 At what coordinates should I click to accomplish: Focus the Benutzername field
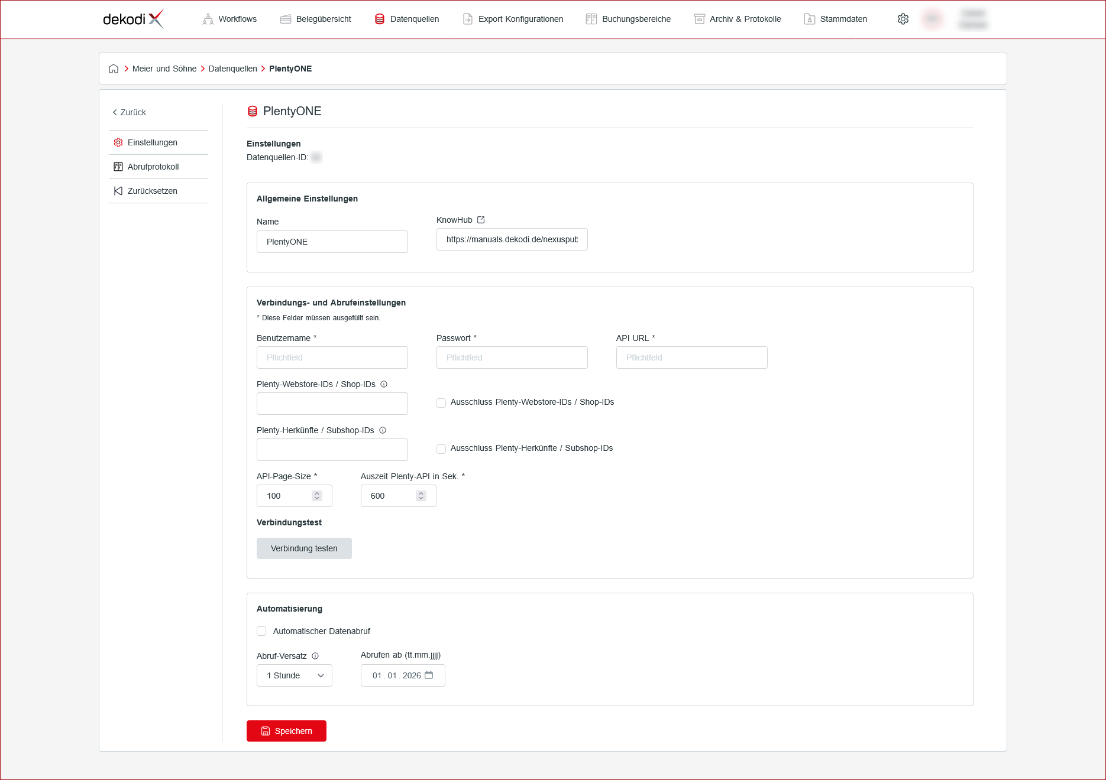pyautogui.click(x=332, y=357)
